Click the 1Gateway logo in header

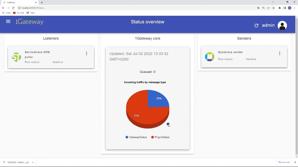pyautogui.click(x=30, y=22)
